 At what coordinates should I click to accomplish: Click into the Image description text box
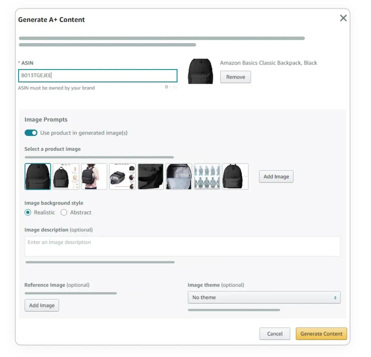(182, 246)
